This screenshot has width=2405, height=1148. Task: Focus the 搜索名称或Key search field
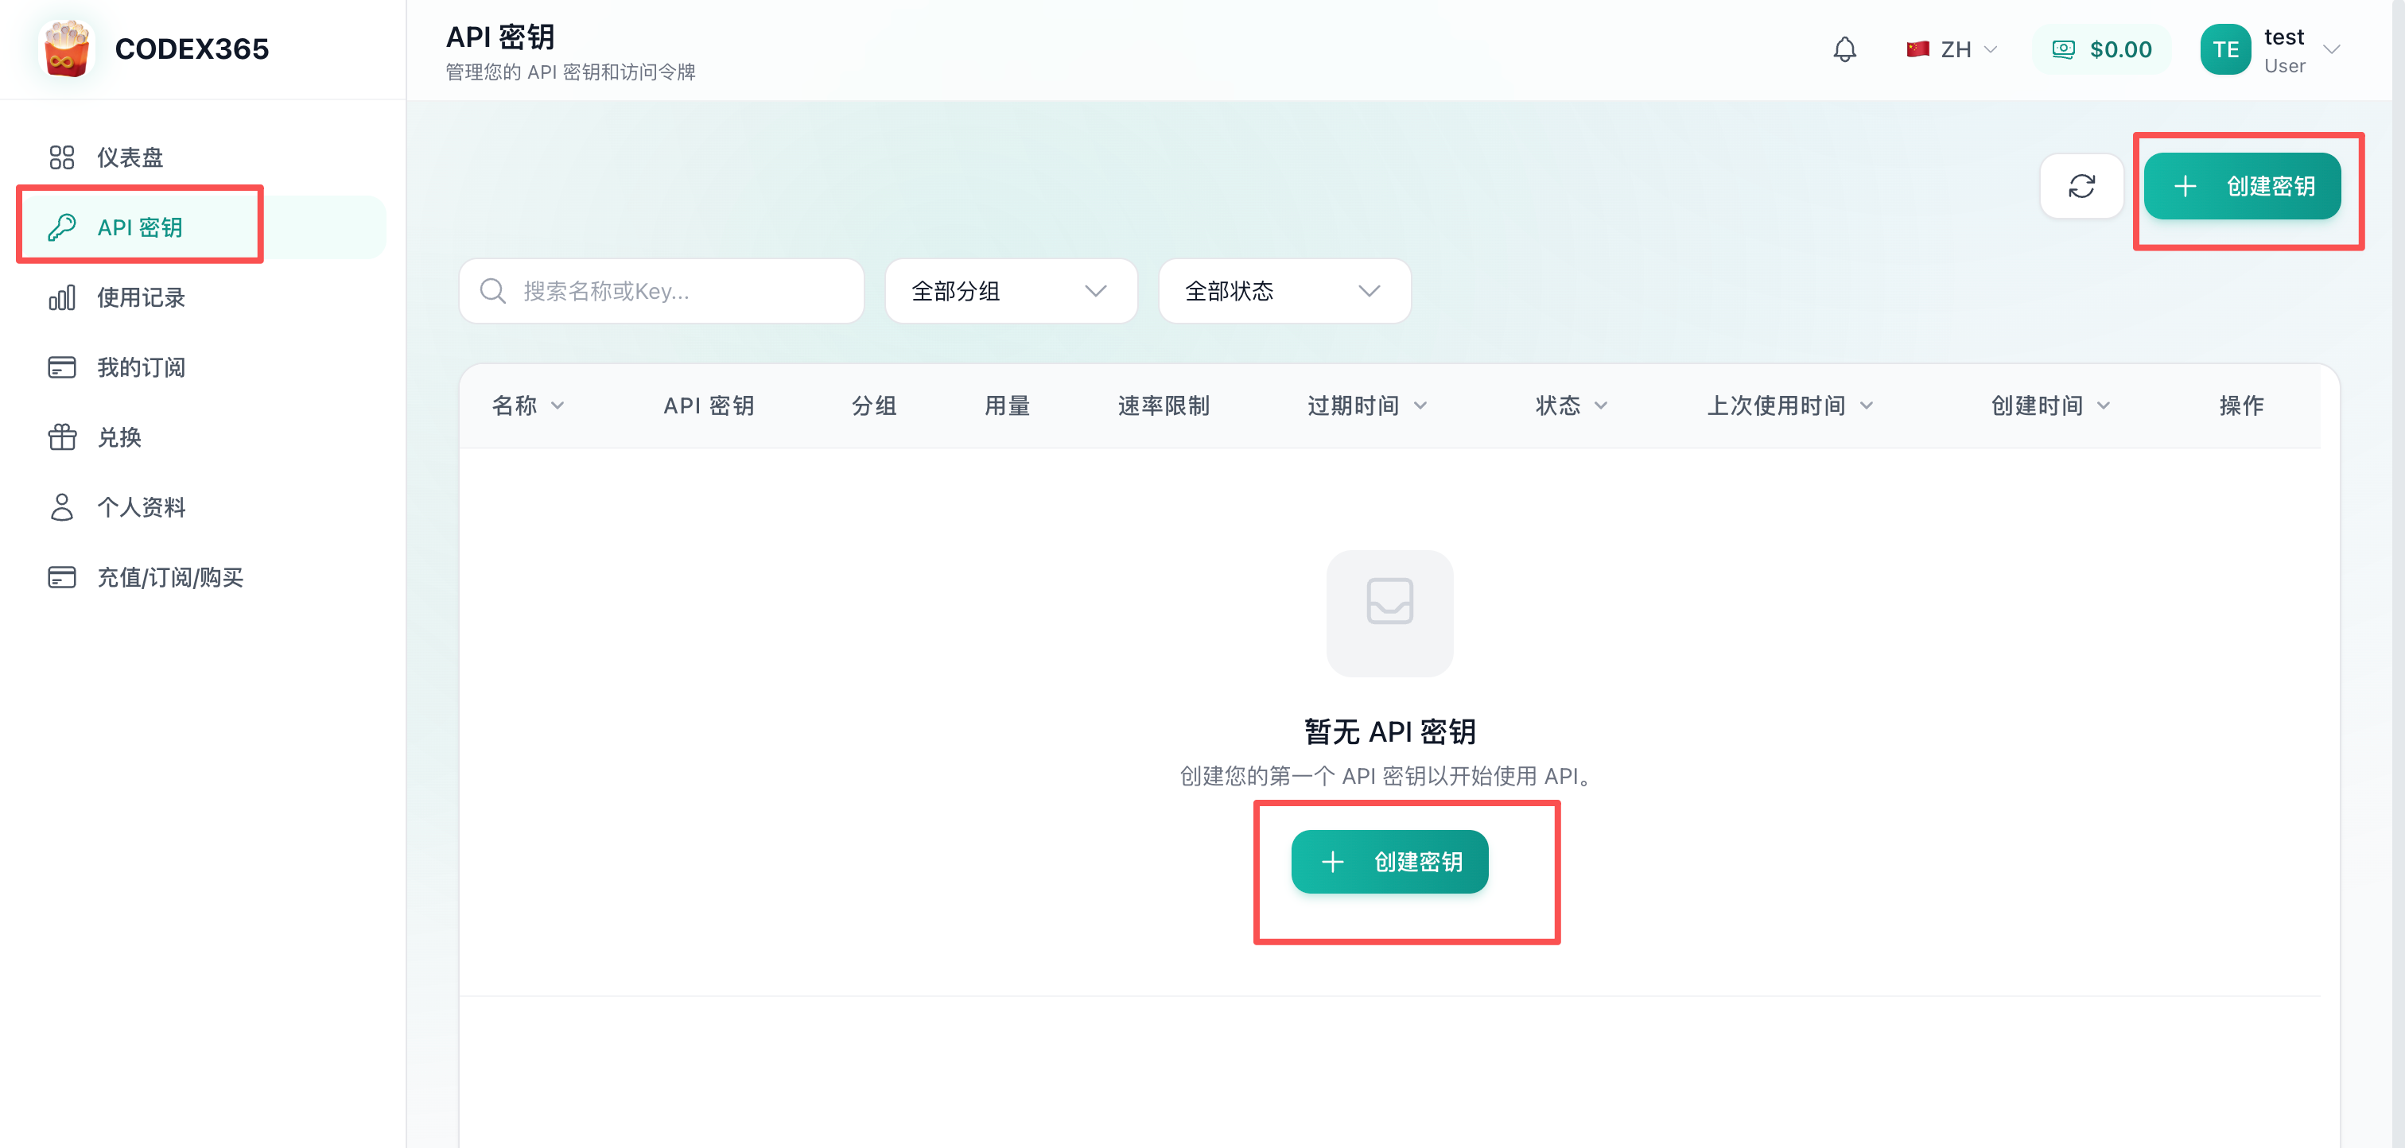coord(661,291)
